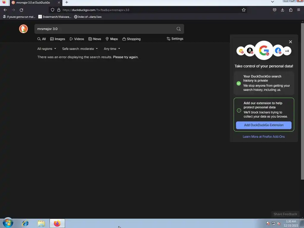The width and height of the screenshot is (304, 228).
Task: Open the list all tabs chevron
Action: [x=273, y=2]
